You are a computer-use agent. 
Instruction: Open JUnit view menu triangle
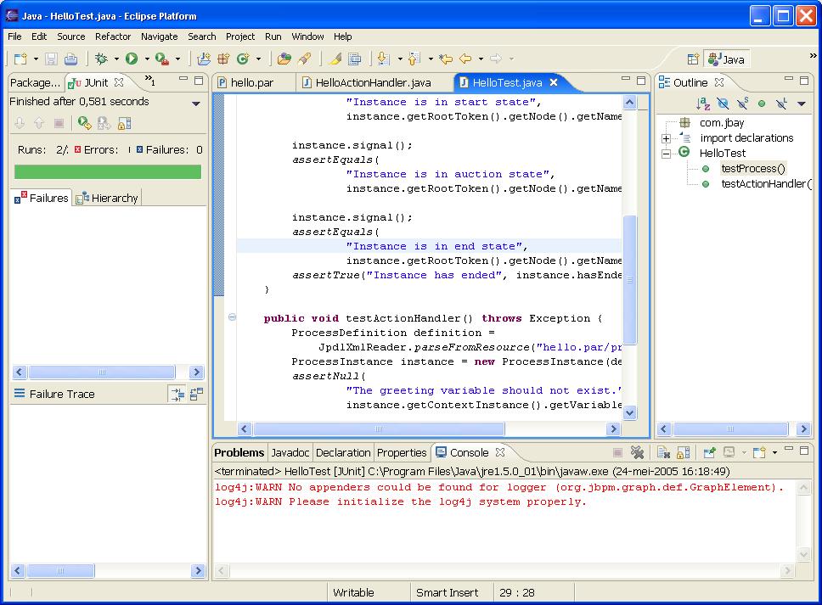tap(196, 104)
